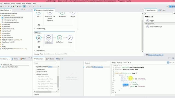Switch to source-only DataWeave layout
This screenshot has height=98, width=175.
(x=173, y=63)
